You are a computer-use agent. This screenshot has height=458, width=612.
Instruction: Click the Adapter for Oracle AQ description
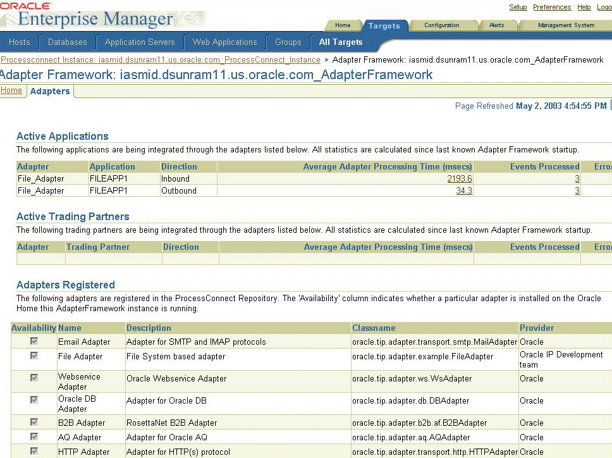[x=167, y=437]
